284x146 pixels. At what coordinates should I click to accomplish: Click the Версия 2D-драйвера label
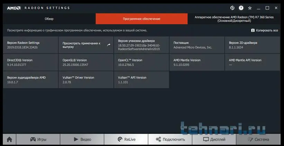tap(243, 43)
